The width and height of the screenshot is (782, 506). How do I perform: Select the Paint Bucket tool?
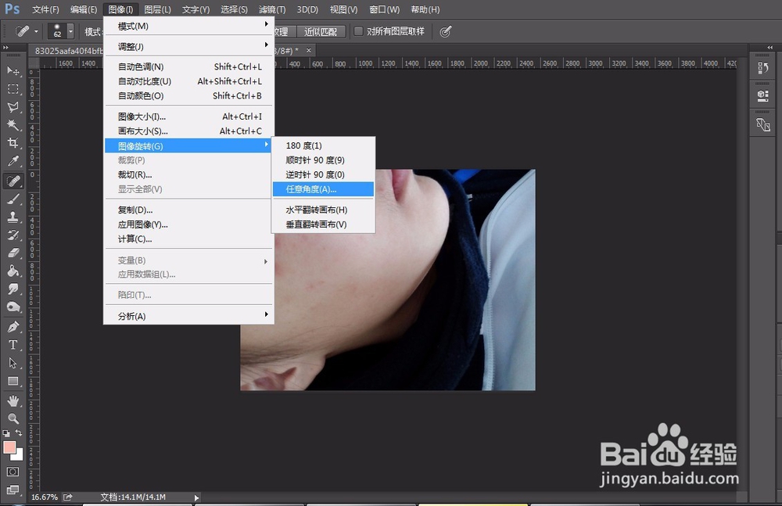click(x=13, y=271)
